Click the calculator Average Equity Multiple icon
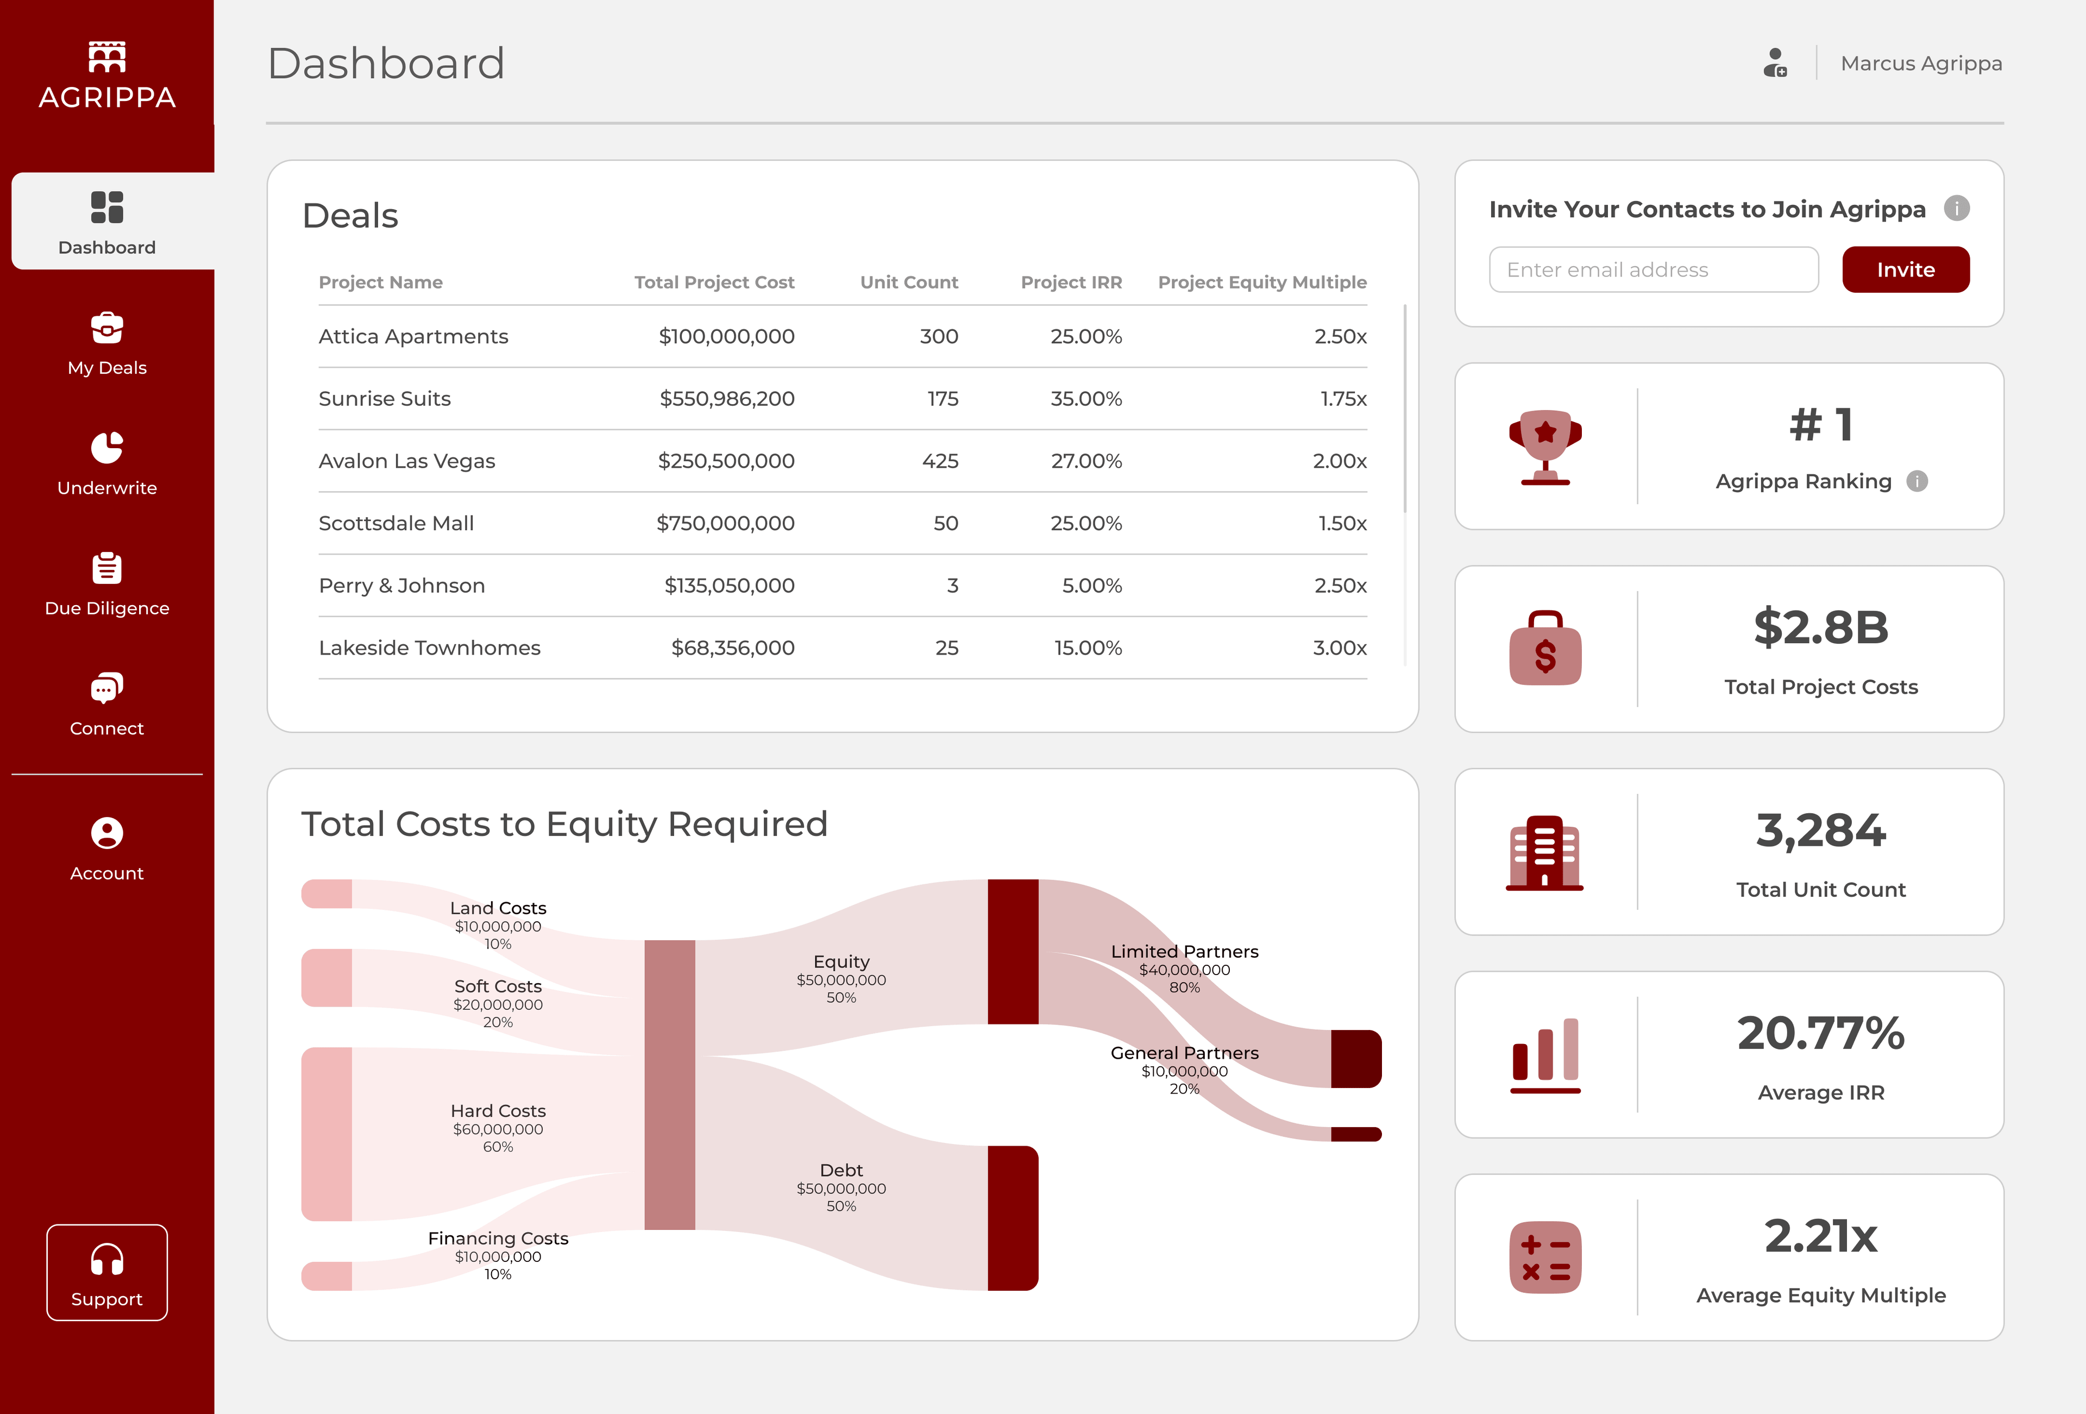2086x1414 pixels. (x=1545, y=1257)
